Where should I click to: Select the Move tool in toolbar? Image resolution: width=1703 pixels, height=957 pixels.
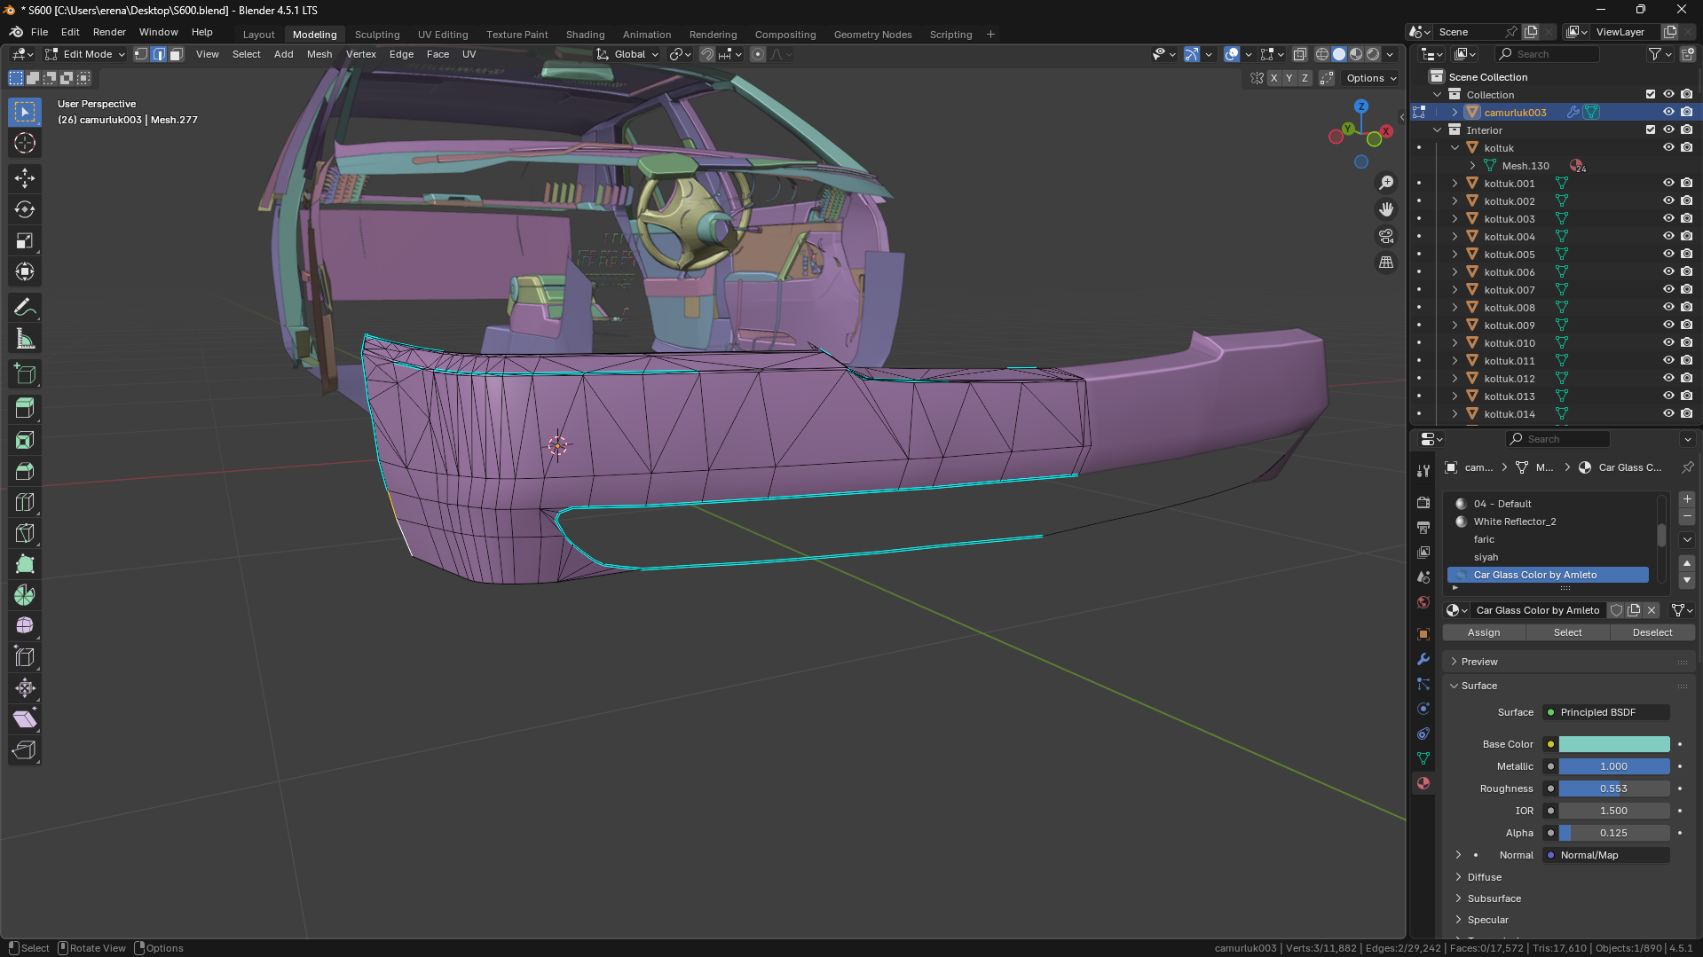click(25, 178)
